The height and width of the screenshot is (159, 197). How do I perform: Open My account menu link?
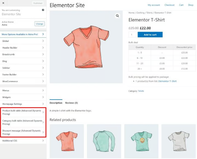tap(154, 5)
